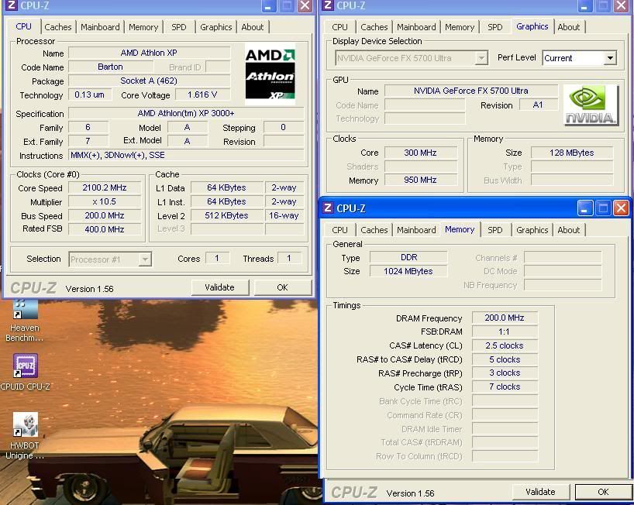Screen dimensions: 634x505
Task: Click the Instructions field MMX(+), 3DNow!(+), SSE
Action: tap(186, 155)
